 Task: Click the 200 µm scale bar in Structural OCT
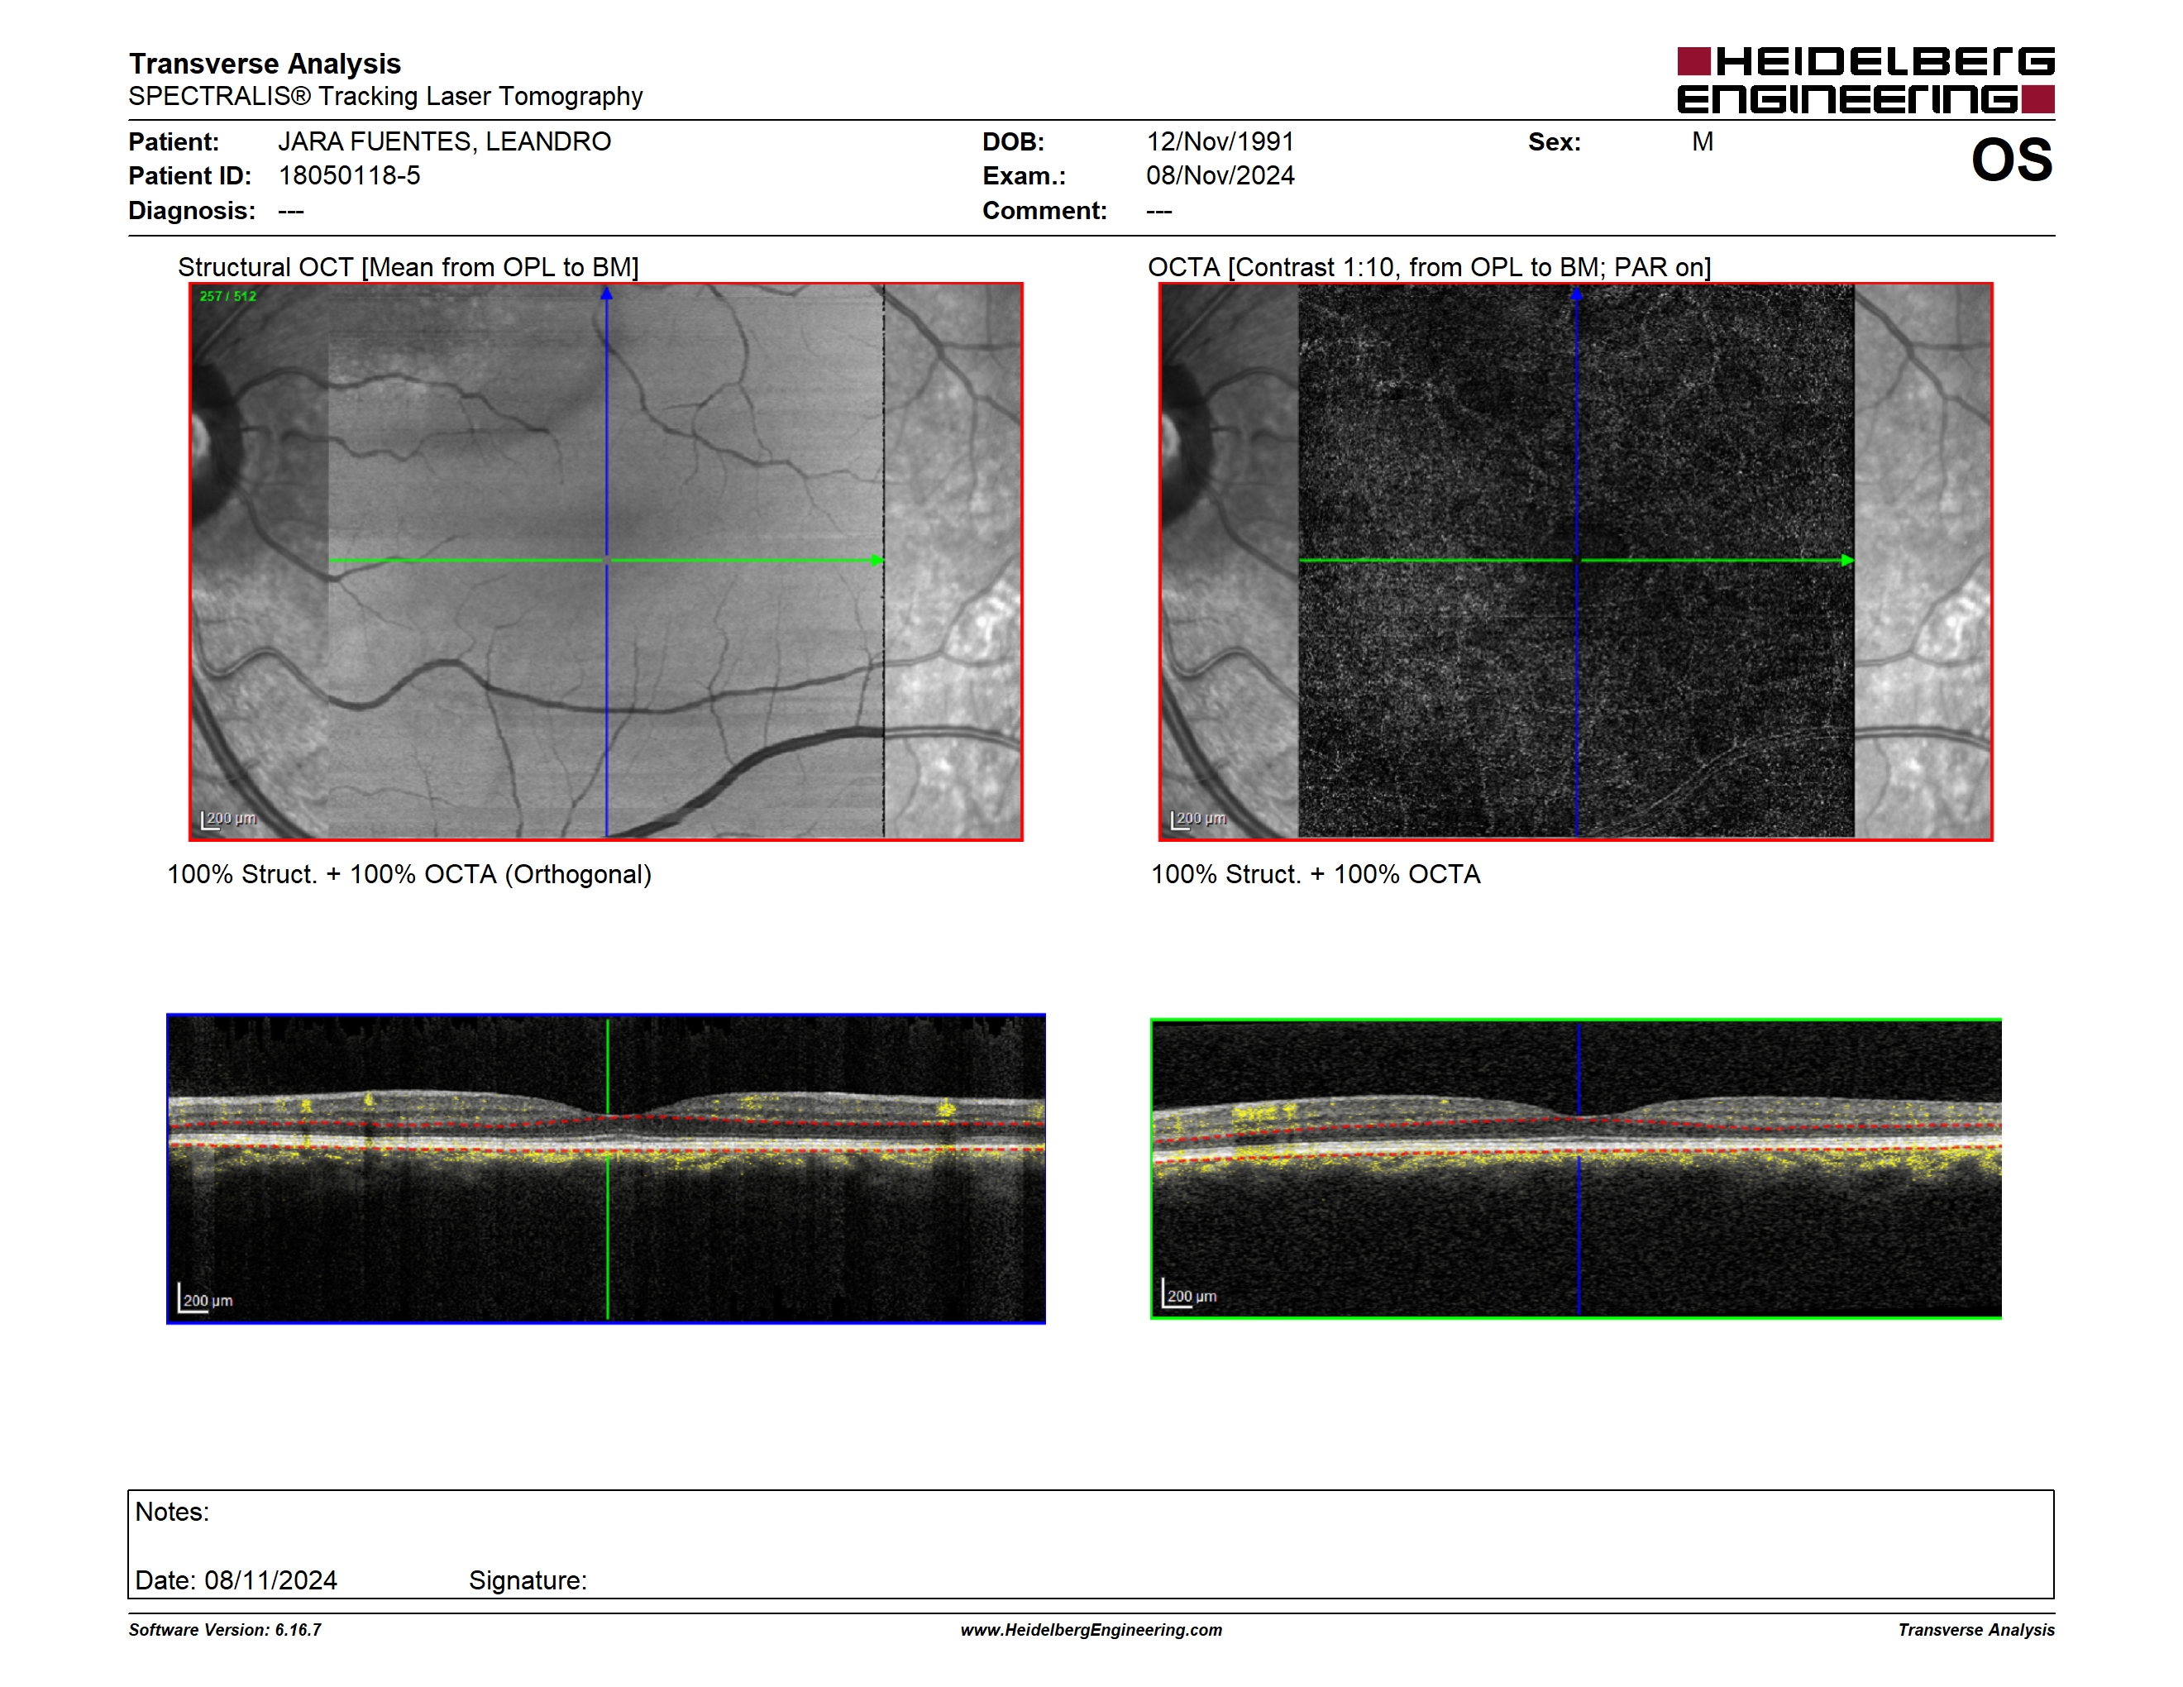pyautogui.click(x=229, y=820)
